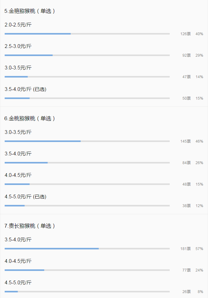The width and height of the screenshot is (208, 298).
Task: Click the 7.贵长猕猴桃 question heading
Action: coord(30,226)
